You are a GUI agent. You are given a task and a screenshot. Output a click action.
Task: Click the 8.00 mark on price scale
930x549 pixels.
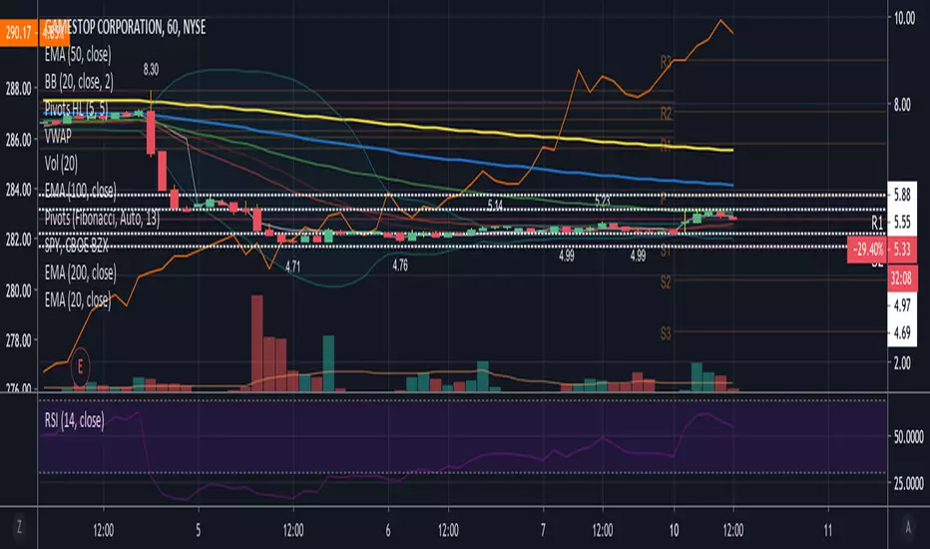coord(902,105)
